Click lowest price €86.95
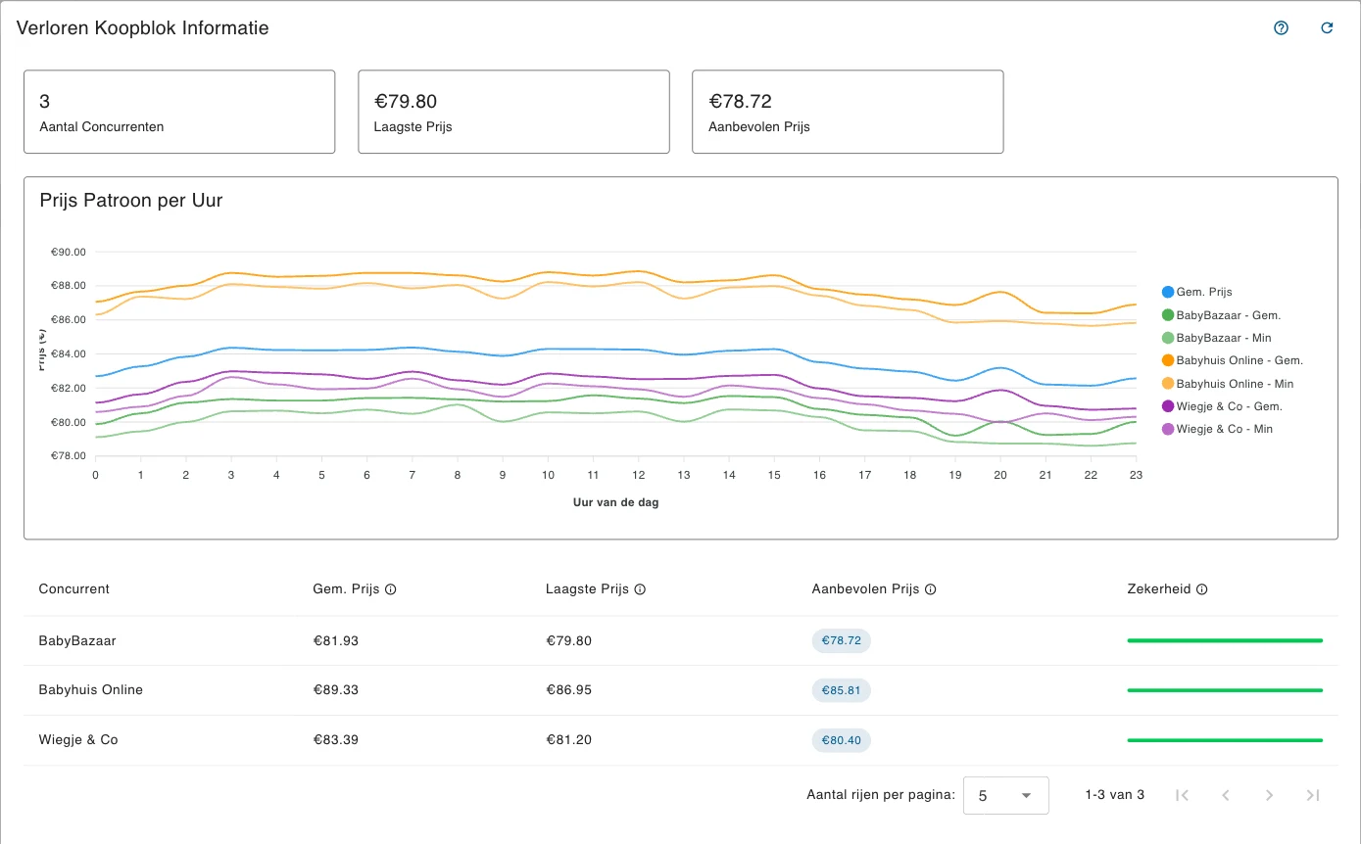The height and width of the screenshot is (844, 1361). [x=569, y=690]
